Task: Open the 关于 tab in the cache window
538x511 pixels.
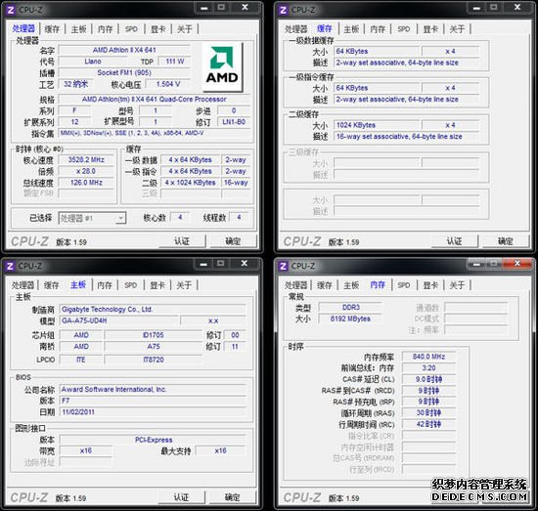Action: point(457,29)
